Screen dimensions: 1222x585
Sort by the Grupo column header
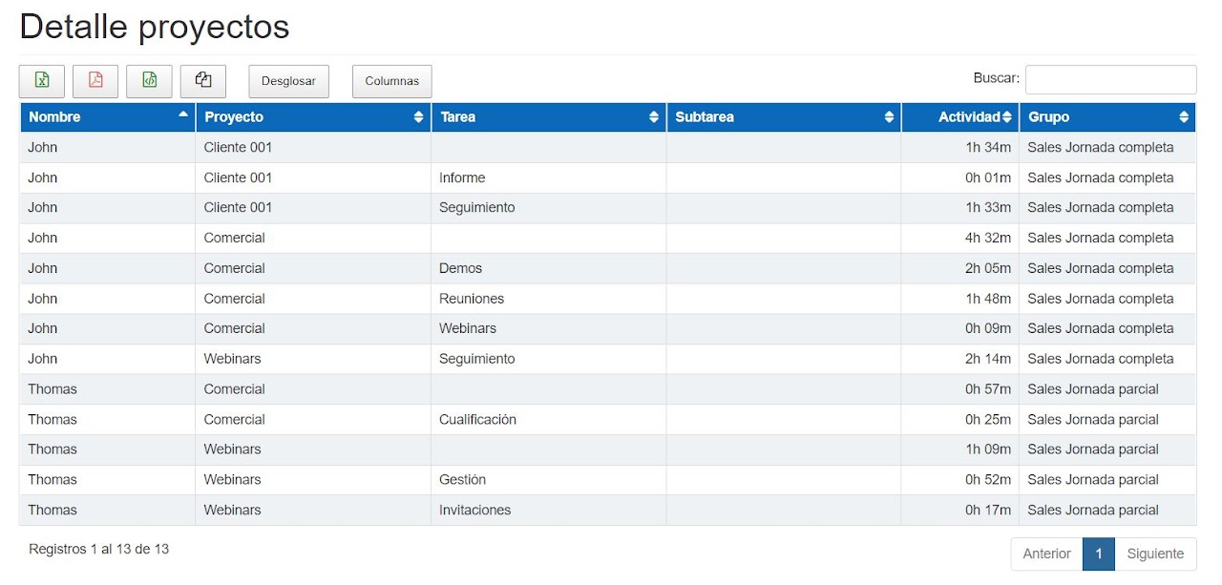coord(1107,117)
